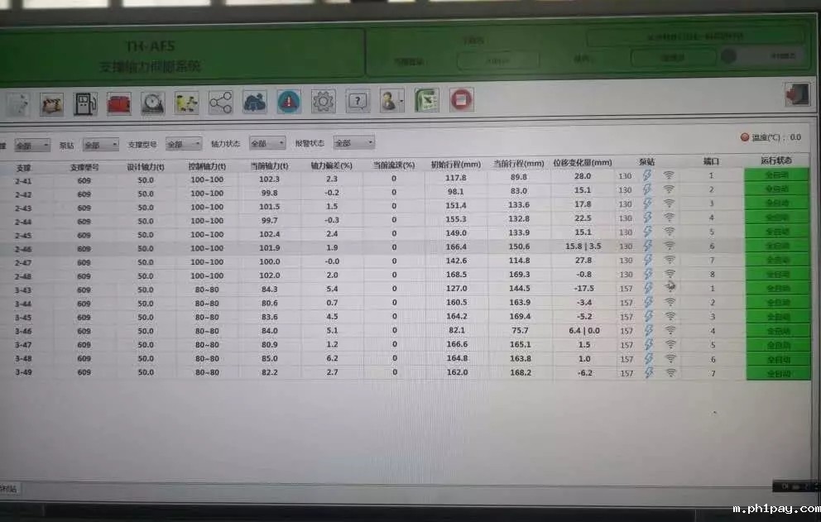Screen dimensions: 821x522
Task: Click green run status button for row 2-41
Action: [x=777, y=175]
